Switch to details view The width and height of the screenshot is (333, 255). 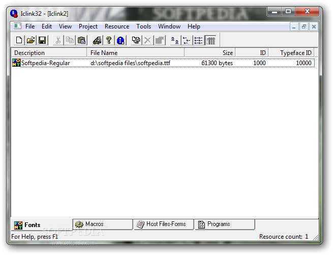click(210, 40)
